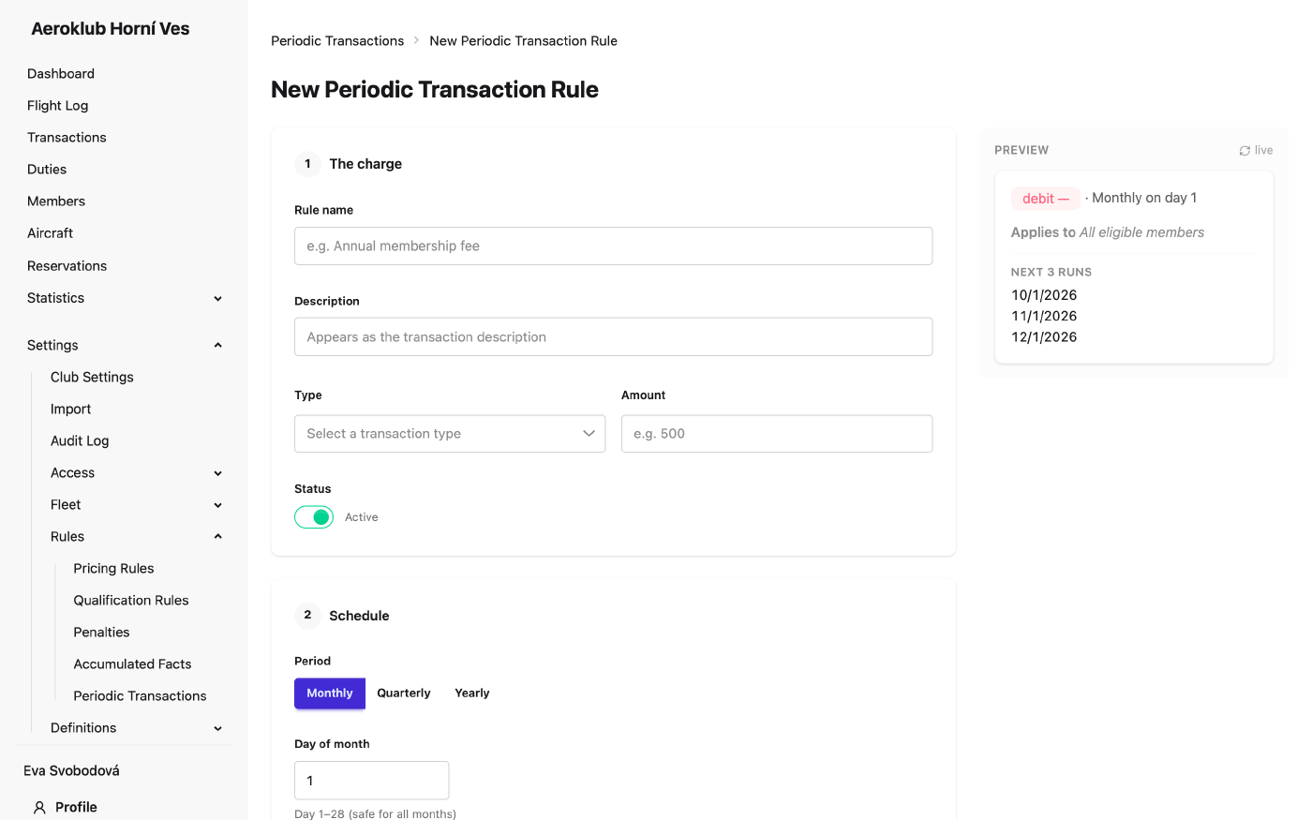Go to Reservations page
This screenshot has height=820, width=1312.
(67, 266)
